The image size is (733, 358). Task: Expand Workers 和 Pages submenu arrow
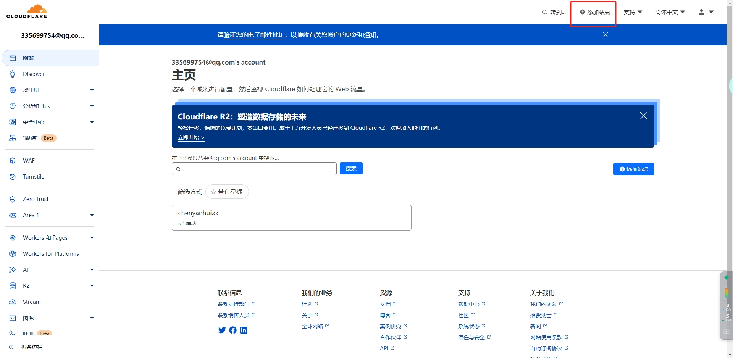point(92,238)
